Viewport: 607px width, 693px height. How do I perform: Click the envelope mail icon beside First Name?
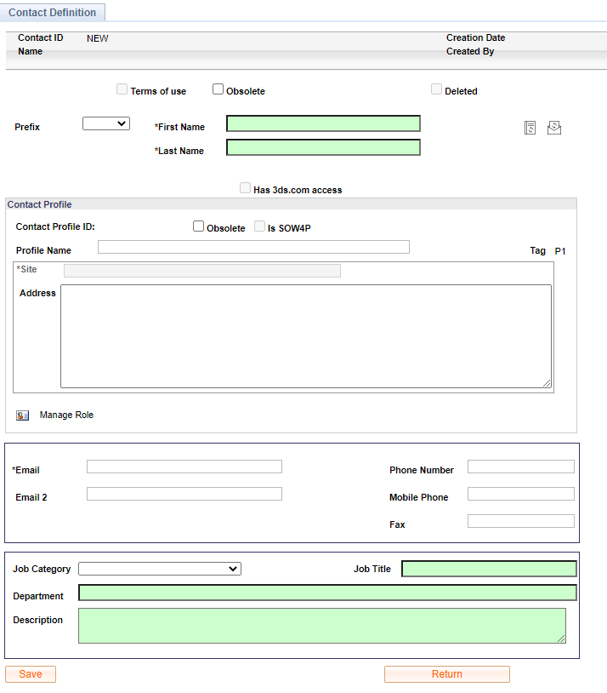pyautogui.click(x=554, y=128)
